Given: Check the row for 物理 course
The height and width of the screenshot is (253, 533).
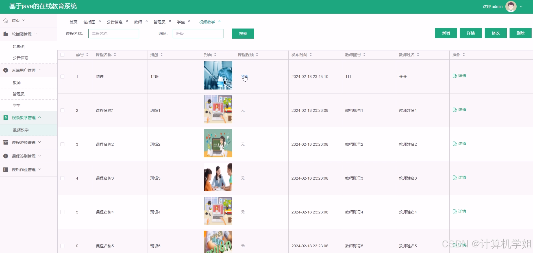Looking at the screenshot, I should tap(62, 77).
